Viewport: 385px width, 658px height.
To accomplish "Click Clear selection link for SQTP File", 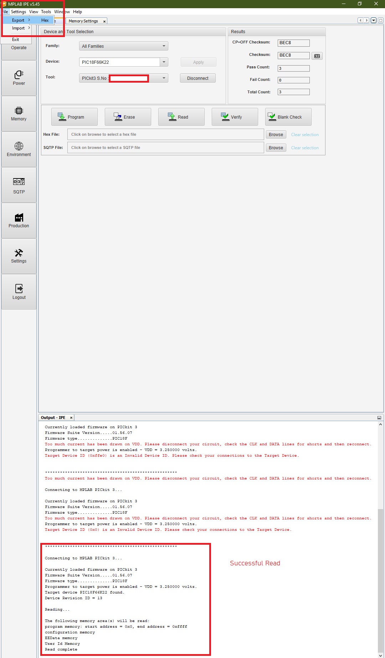I will point(305,148).
